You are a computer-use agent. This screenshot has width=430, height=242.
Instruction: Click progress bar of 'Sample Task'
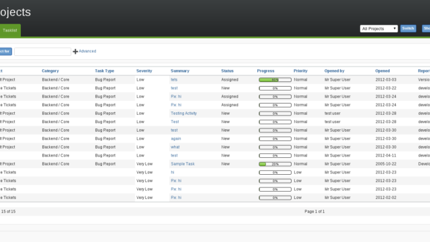coord(275,164)
